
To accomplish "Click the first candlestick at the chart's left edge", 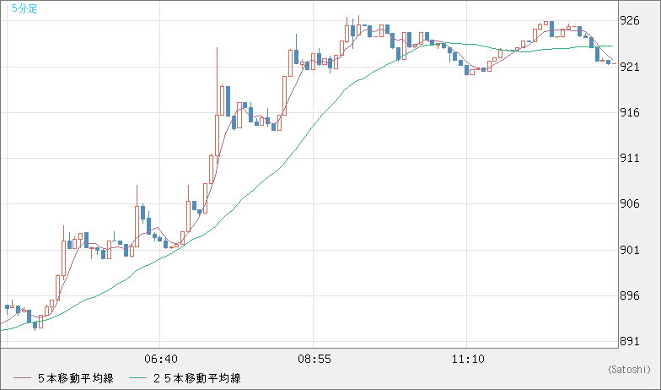I will 7,306.
